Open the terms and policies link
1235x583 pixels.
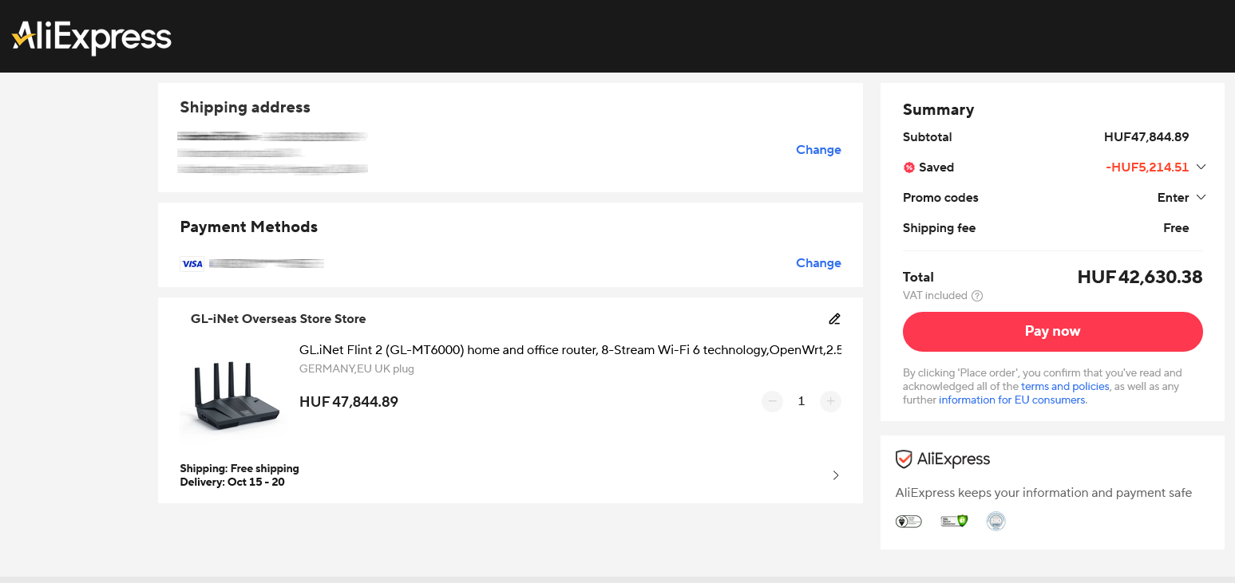tap(1065, 387)
